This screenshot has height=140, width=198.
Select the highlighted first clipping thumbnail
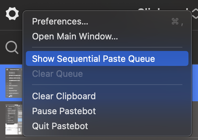(x=14, y=83)
